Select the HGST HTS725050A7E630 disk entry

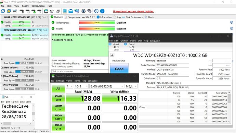coord(25,21)
